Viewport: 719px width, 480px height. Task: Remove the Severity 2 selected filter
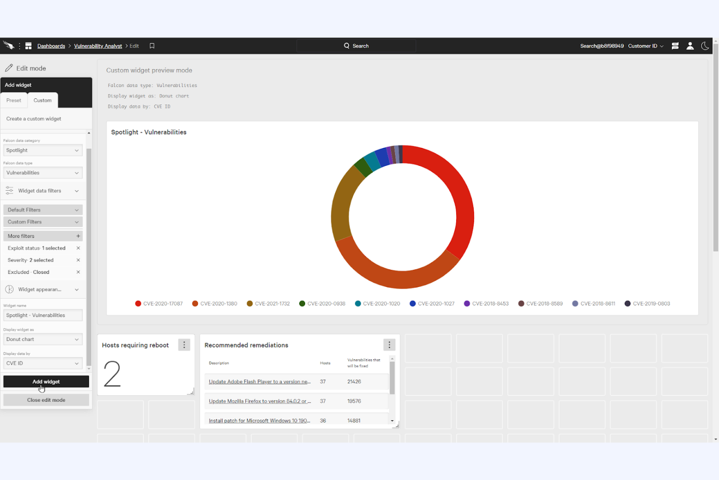78,260
